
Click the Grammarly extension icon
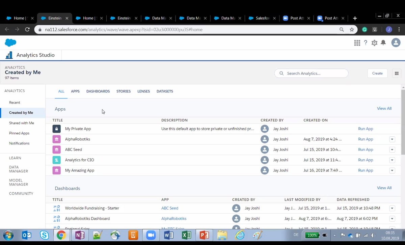(x=364, y=30)
